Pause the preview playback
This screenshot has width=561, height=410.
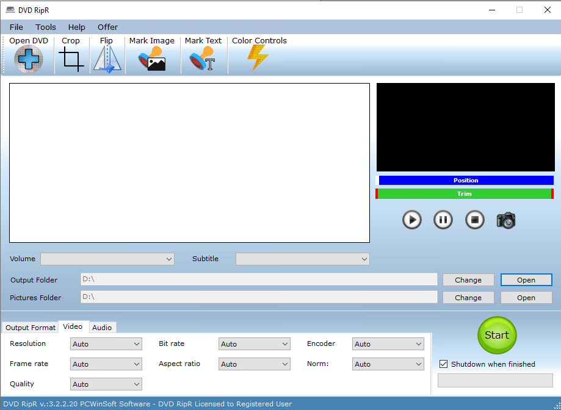tap(443, 220)
